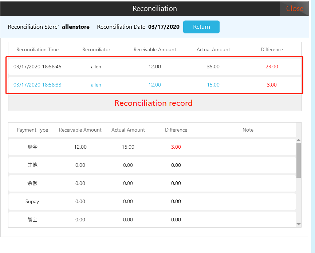Click the Note cell for 现金
Image resolution: width=315 pixels, height=253 pixels.
248,147
